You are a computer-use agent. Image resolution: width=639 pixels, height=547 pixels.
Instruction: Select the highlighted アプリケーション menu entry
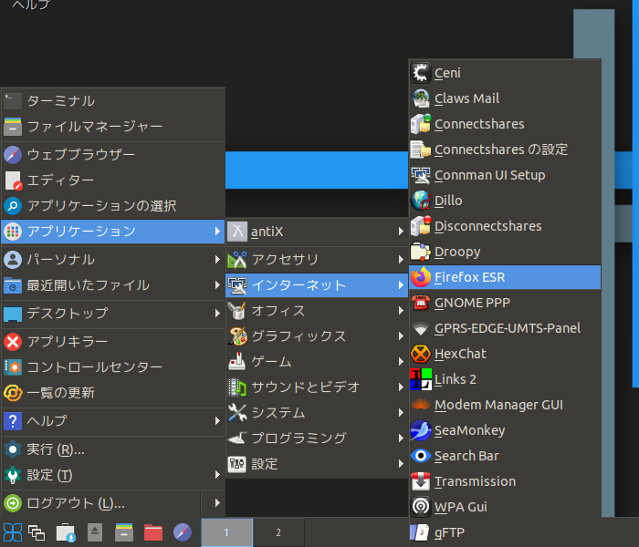(x=113, y=232)
